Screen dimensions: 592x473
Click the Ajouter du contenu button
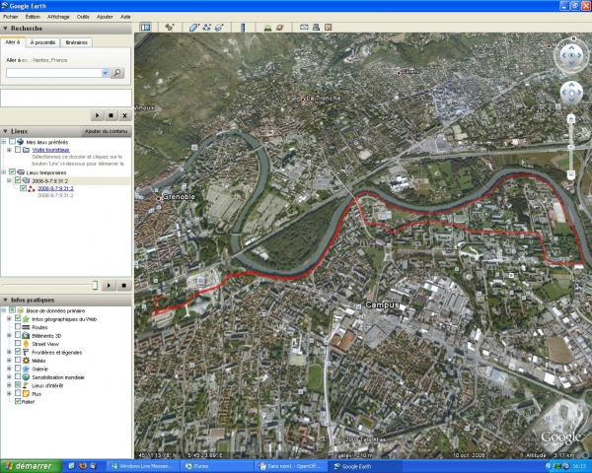(107, 131)
